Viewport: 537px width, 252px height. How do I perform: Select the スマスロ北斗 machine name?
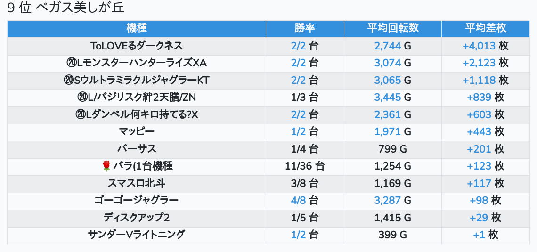pos(137,183)
